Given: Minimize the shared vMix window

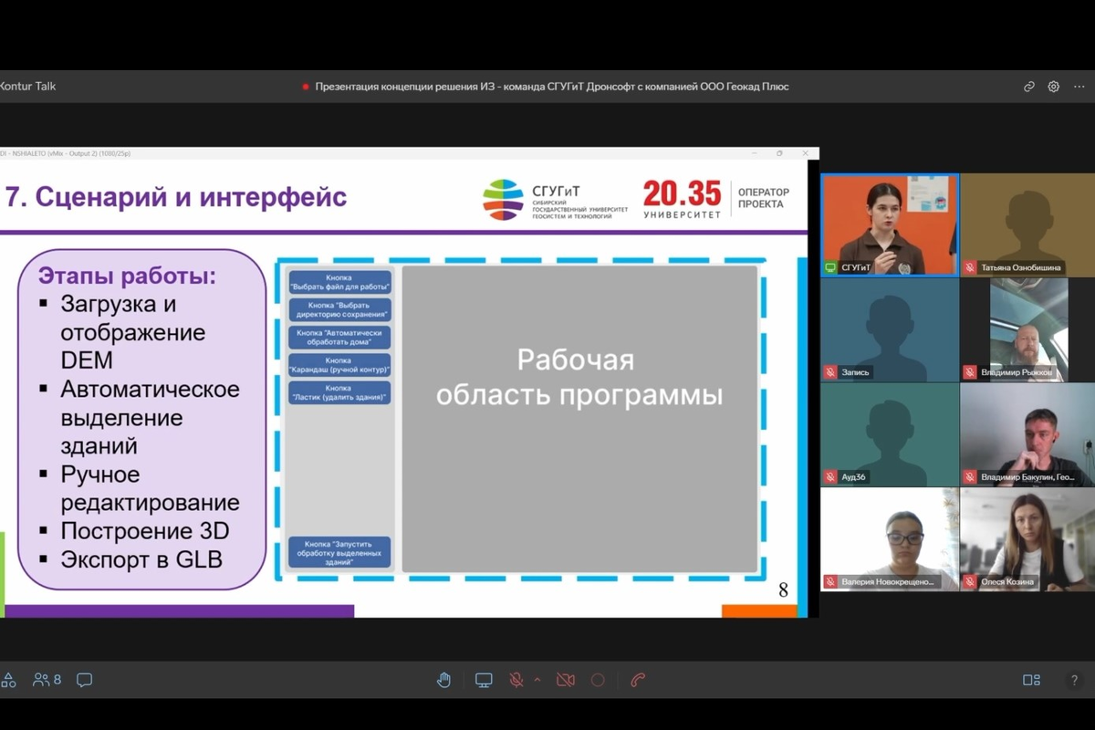Looking at the screenshot, I should click(x=755, y=153).
